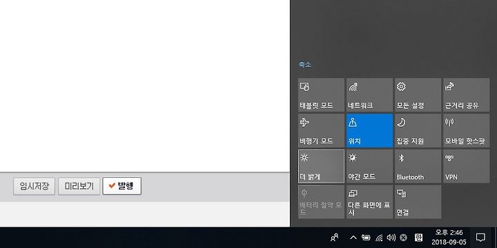
Task: Click the round X tray icon
Action: tap(403, 238)
